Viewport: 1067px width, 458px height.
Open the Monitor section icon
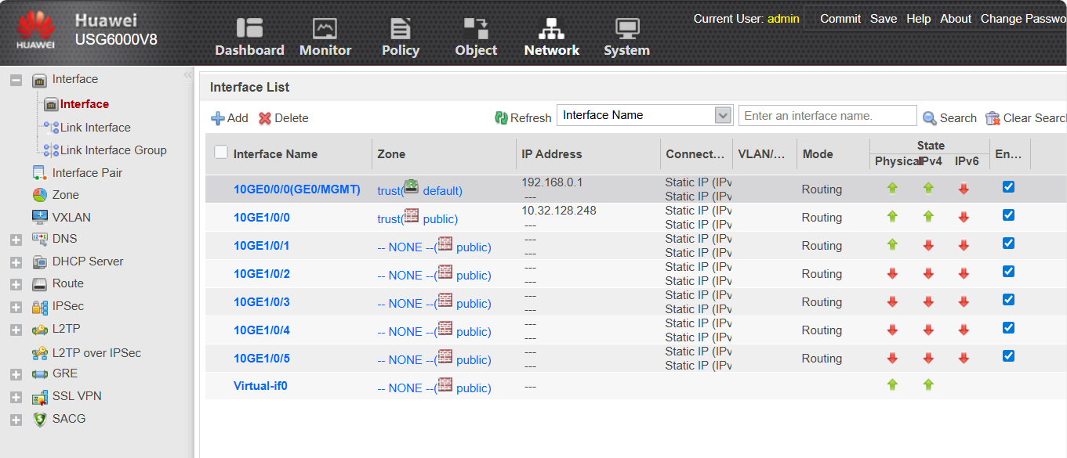[x=325, y=28]
